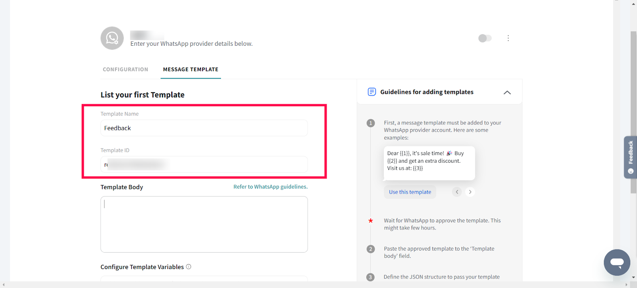Focus the Template ID input field
Viewport: 637px width, 288px height.
point(204,165)
